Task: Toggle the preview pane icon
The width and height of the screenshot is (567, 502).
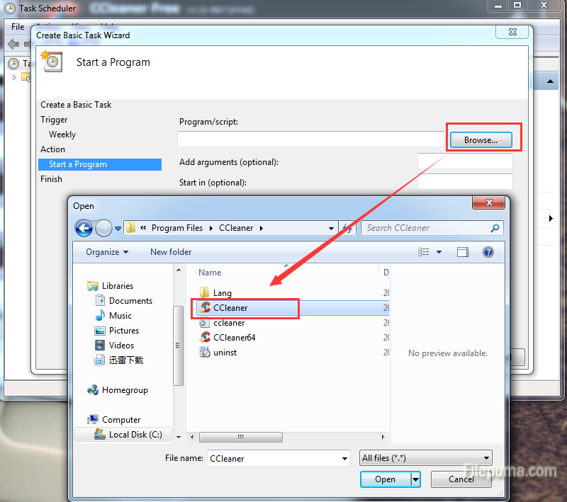Action: pos(463,252)
